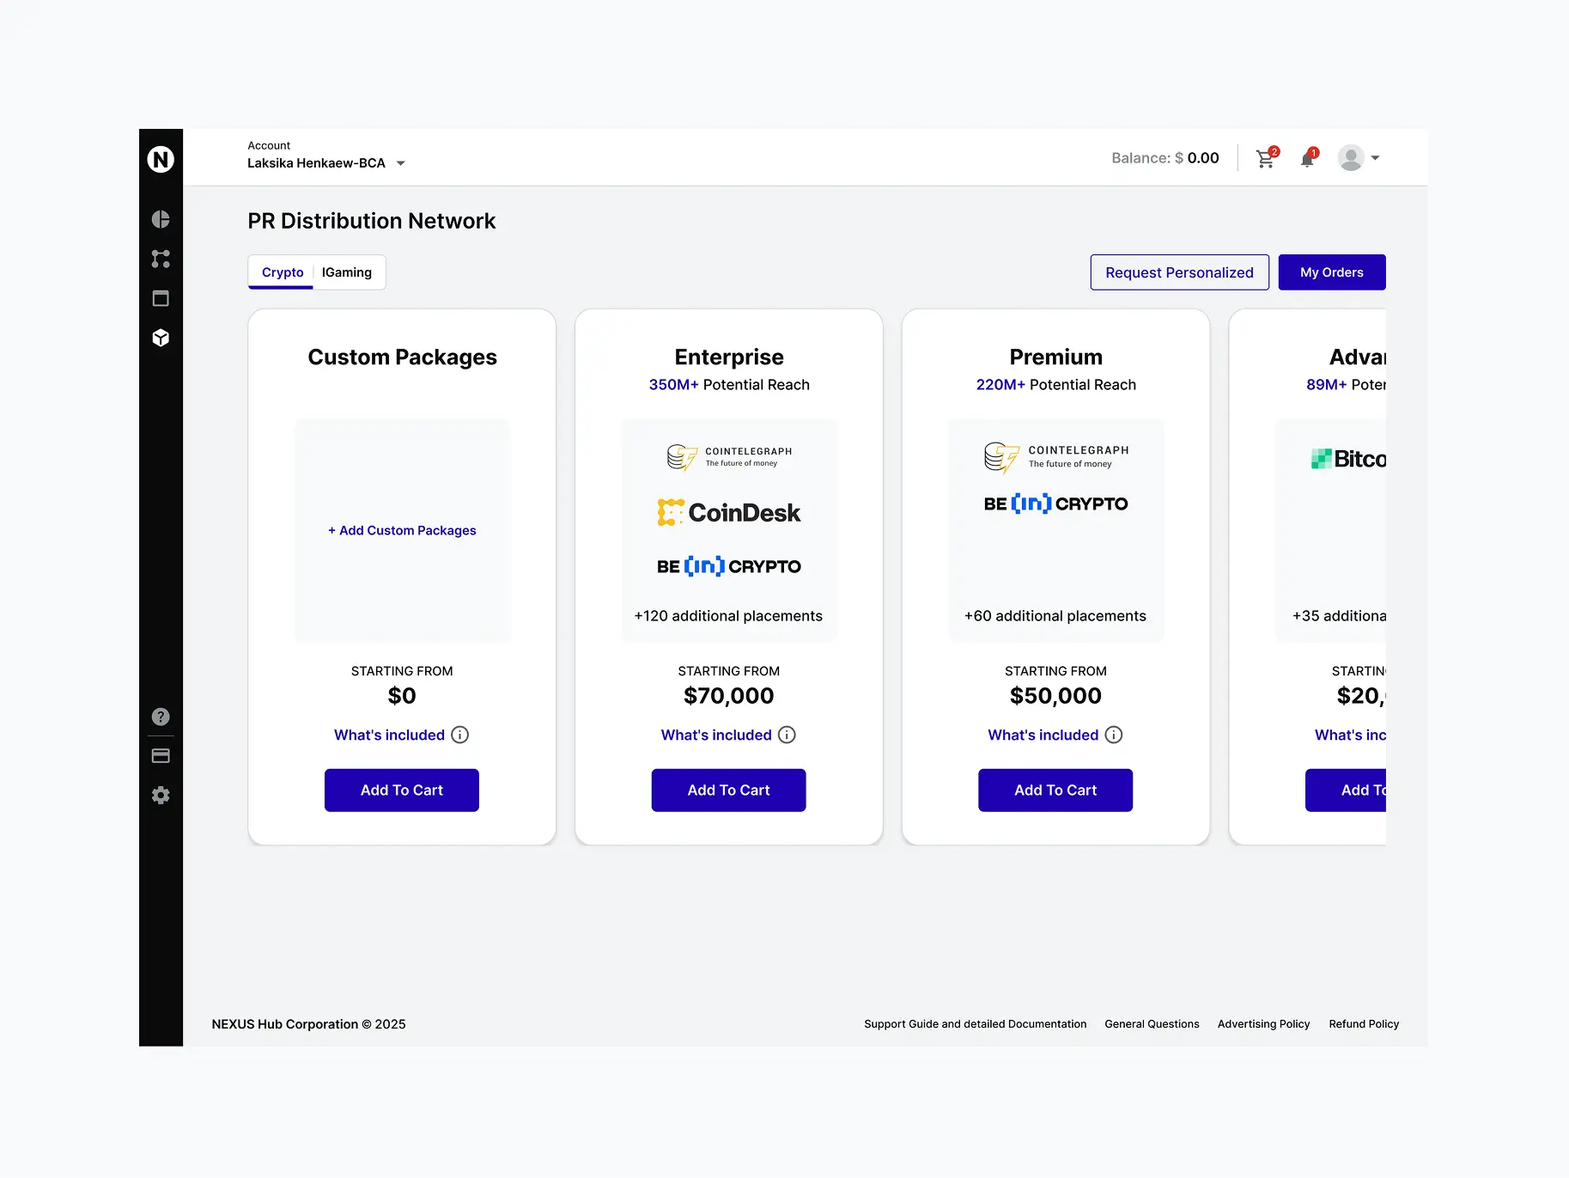Select the Crypto tab

pyautogui.click(x=283, y=272)
